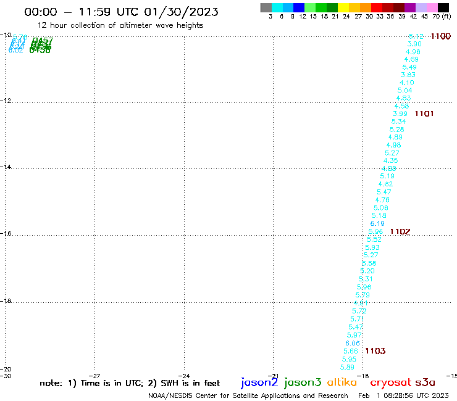Click the last track value '5.89'
The width and height of the screenshot is (457, 401).
(348, 367)
